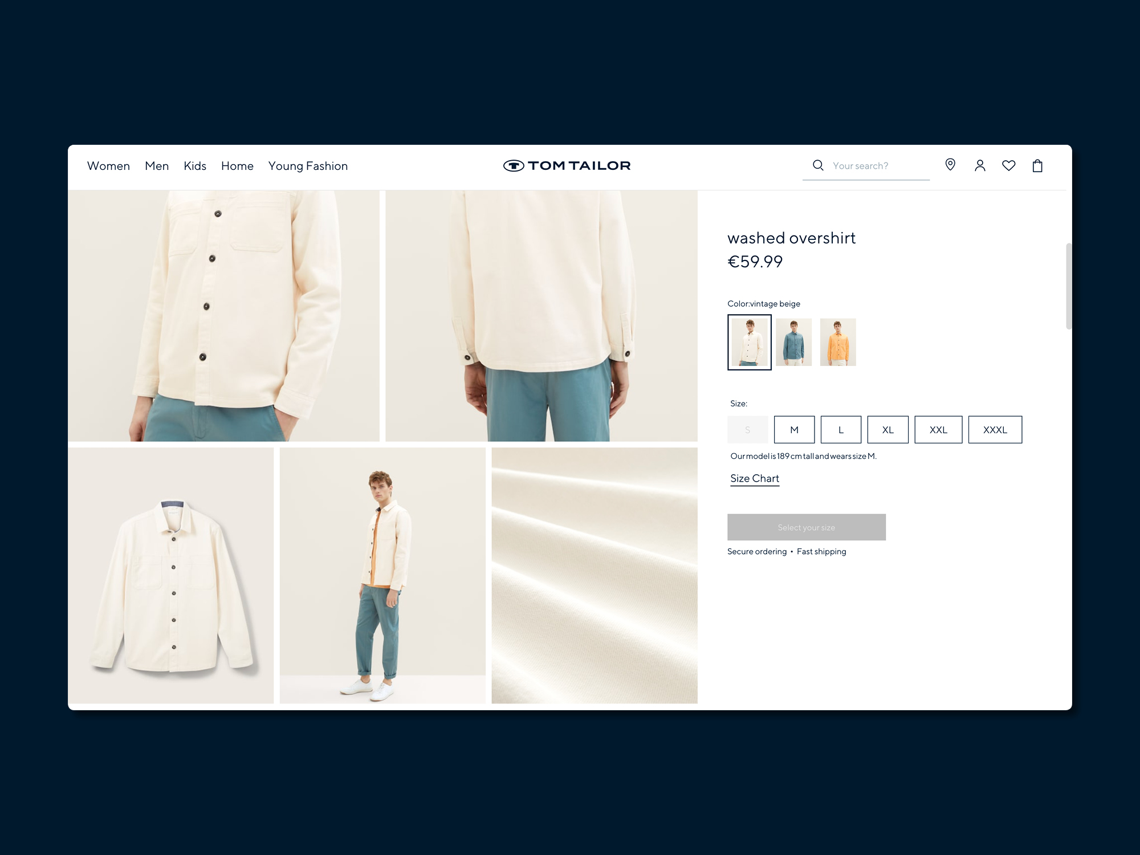Image resolution: width=1140 pixels, height=855 pixels.
Task: Open the shopping bag icon
Action: click(1037, 166)
